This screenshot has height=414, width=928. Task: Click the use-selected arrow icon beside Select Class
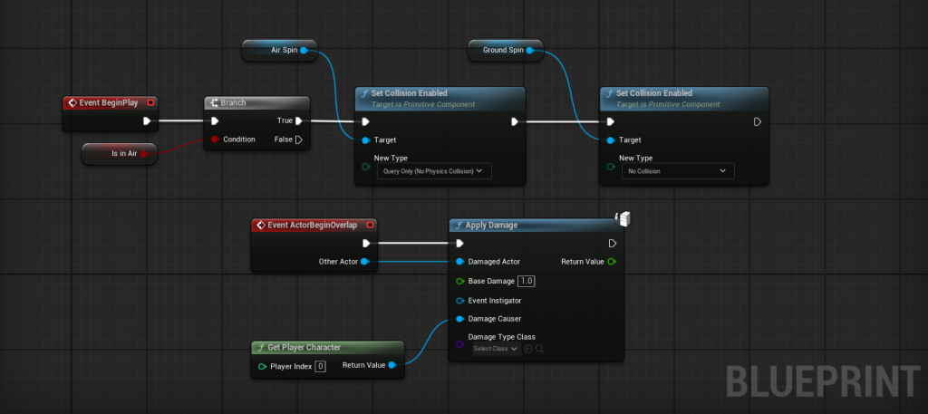tap(527, 349)
